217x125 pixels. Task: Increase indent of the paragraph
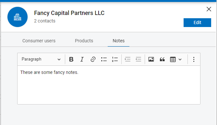[x=127, y=59]
